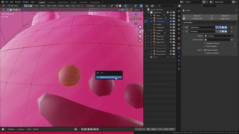Switch to Shading workspace tab
This screenshot has width=239, height=134.
(74, 3)
